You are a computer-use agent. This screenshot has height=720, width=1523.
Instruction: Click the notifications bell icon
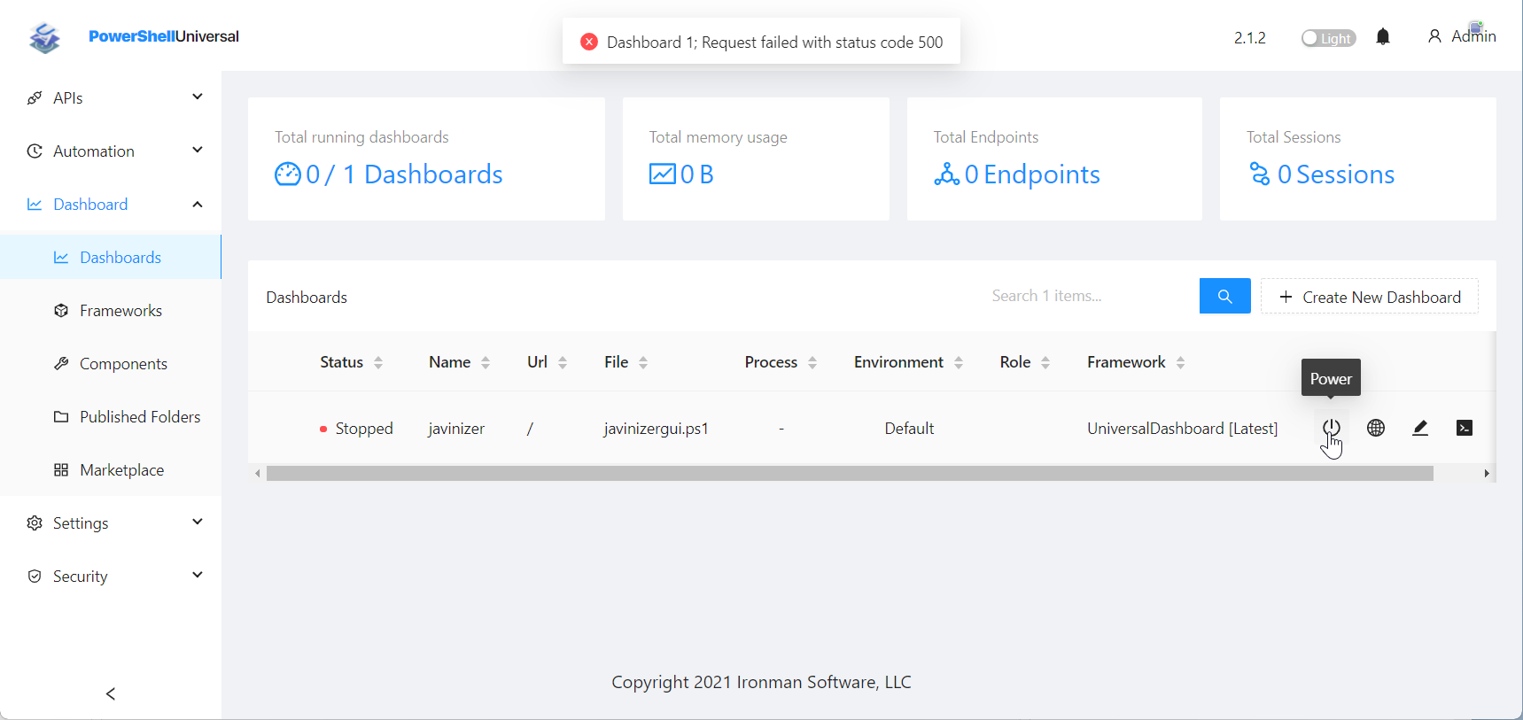coord(1383,37)
